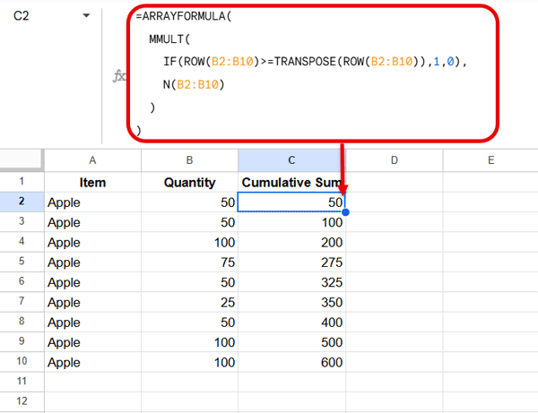Select column E header
538x413 pixels.
(x=490, y=160)
